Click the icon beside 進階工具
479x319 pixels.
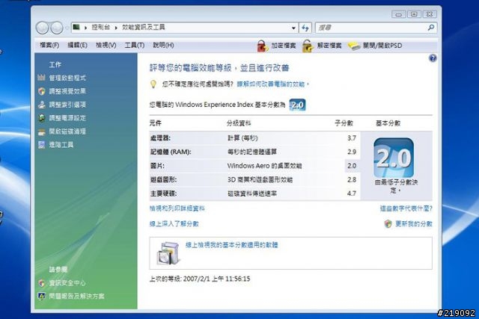(42, 144)
